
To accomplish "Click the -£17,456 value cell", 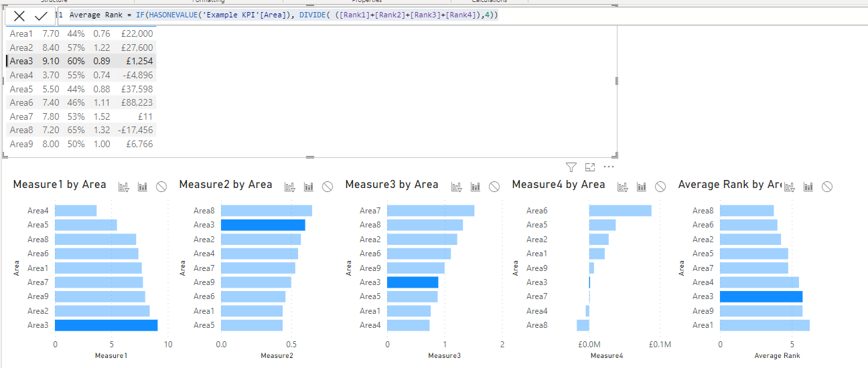I will (136, 130).
